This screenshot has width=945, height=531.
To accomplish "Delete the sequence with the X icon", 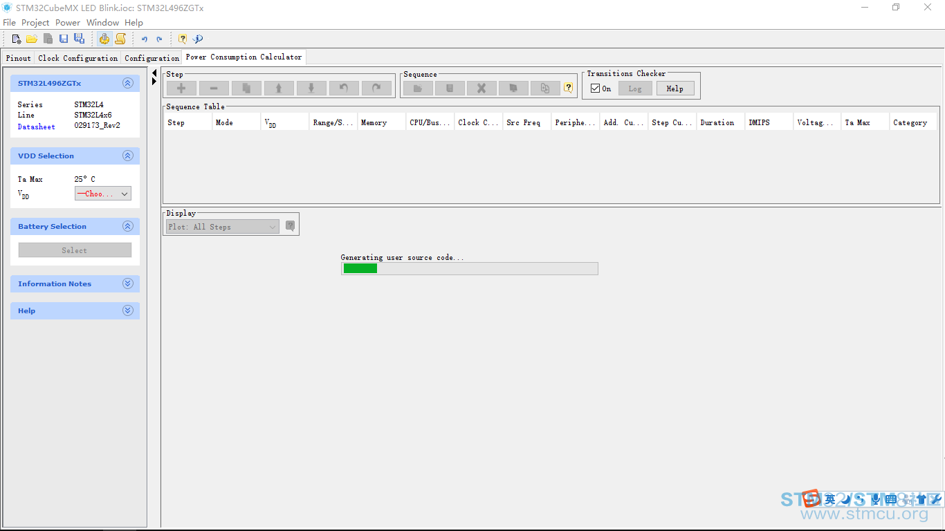I will pyautogui.click(x=481, y=88).
